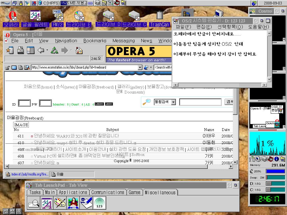
Task: Toggle the 영 input mode button
Action: click(x=6, y=212)
